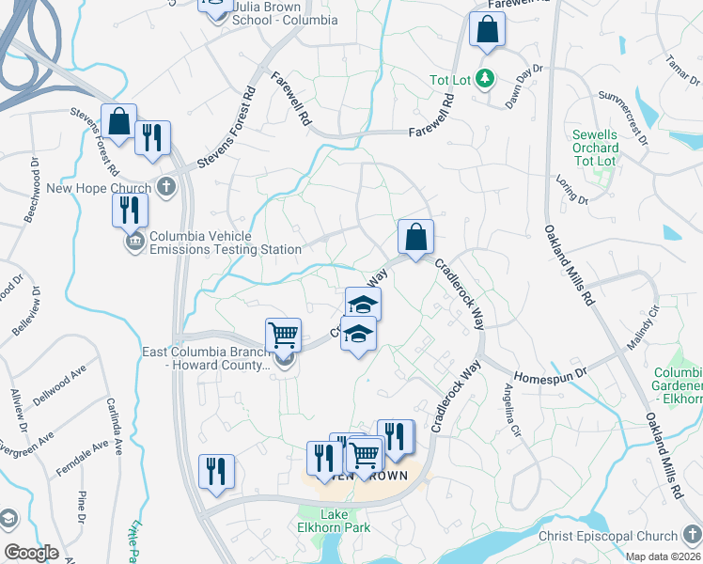Click East Columbia Branch - Howard County label
703x564 pixels.
click(x=206, y=359)
